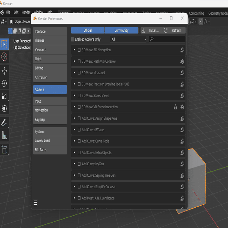Click Blender icon on Math Vis row
The image size is (228, 228).
pos(182,61)
